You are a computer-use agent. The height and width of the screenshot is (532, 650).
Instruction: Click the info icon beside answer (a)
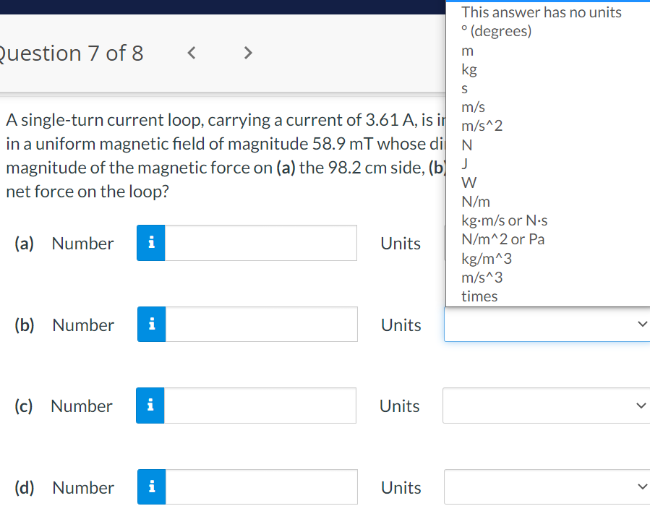point(150,243)
